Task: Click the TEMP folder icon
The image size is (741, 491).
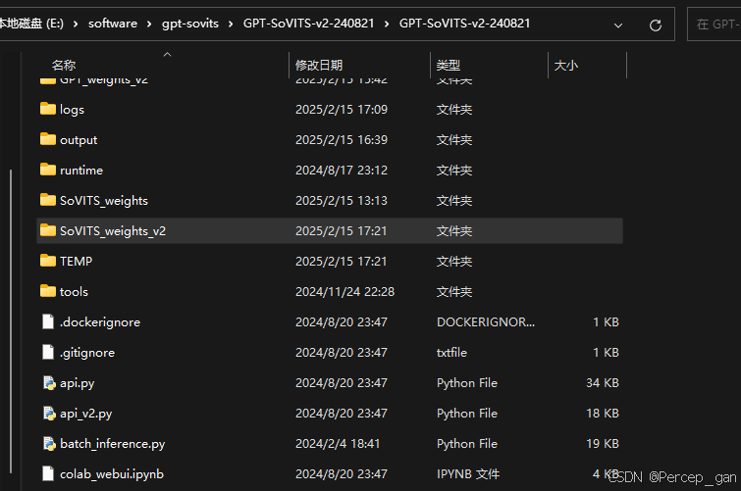Action: [x=48, y=261]
